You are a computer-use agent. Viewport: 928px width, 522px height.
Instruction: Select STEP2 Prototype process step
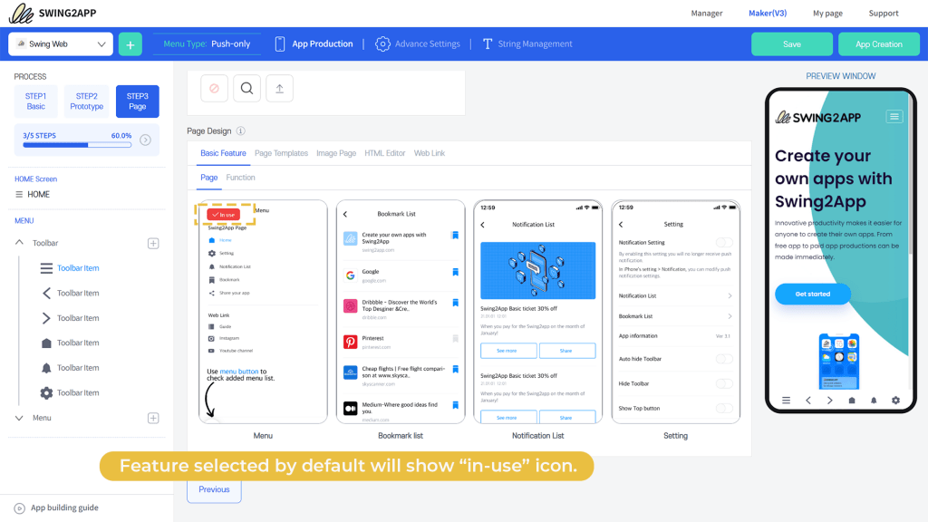coord(86,101)
